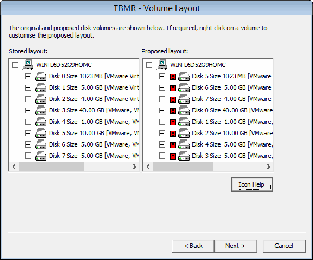313x260 pixels.
Task: Click drive icon of stored Disk 4 1.00 GB
Action: [41, 122]
